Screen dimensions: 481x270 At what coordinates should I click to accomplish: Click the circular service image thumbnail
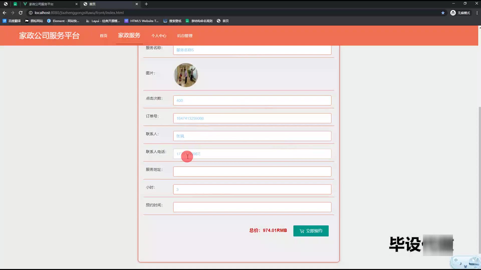coord(186,75)
